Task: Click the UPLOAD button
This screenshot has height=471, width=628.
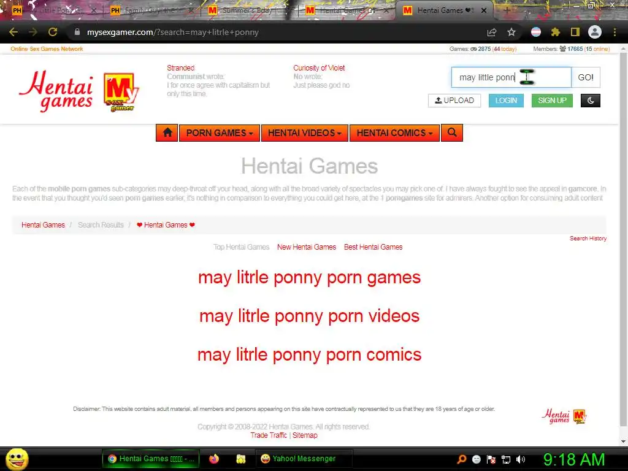Action: 454,101
